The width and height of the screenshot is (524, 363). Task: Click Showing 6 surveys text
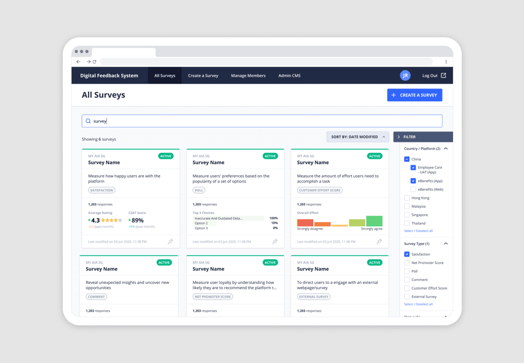[x=99, y=139]
